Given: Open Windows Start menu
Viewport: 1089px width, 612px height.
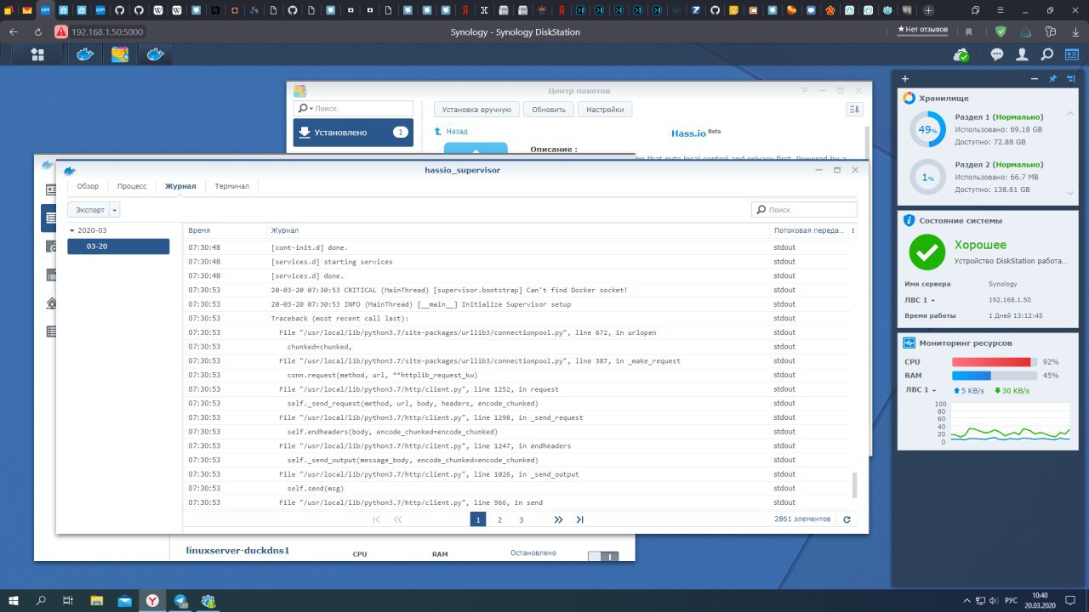Looking at the screenshot, I should 14,600.
